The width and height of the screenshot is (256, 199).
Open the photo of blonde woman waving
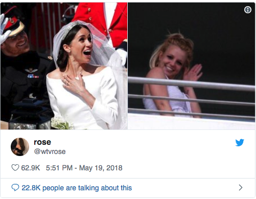192,66
